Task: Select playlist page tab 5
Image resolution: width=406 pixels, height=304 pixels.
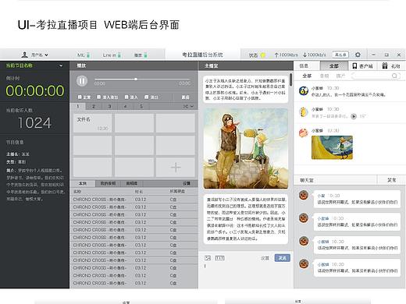Action: [141, 106]
